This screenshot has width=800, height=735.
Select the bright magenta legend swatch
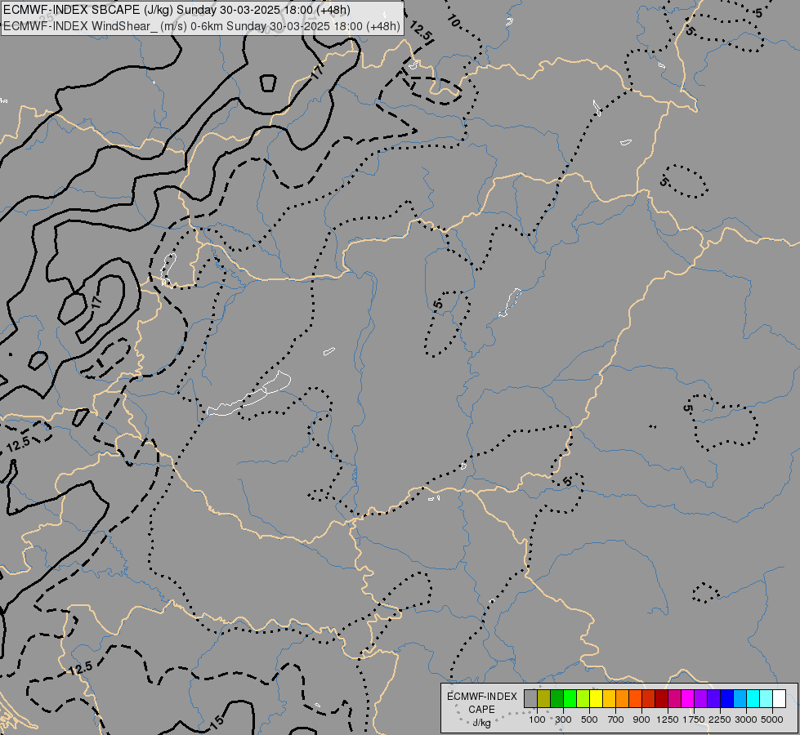pos(688,699)
